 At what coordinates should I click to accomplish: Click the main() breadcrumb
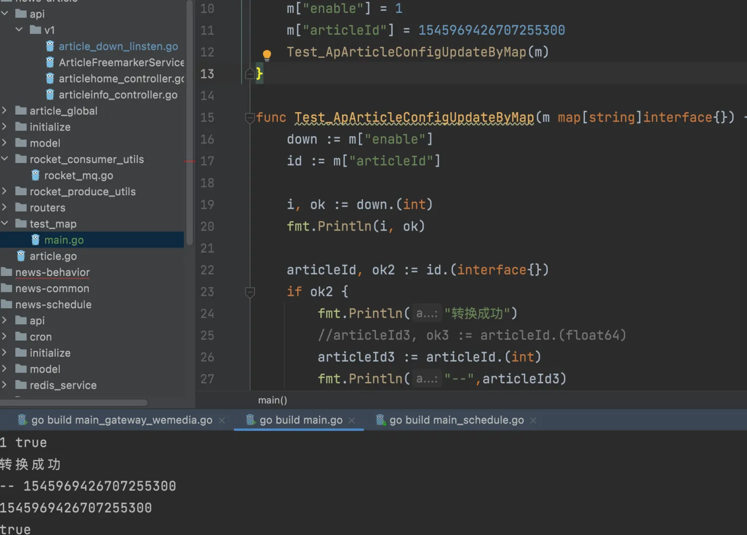coord(272,400)
